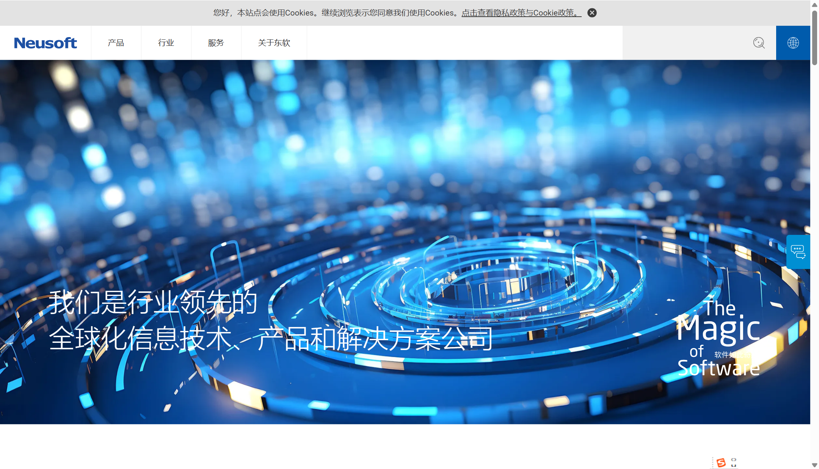Click the scrollbar down arrow
This screenshot has height=469, width=819.
click(x=814, y=465)
